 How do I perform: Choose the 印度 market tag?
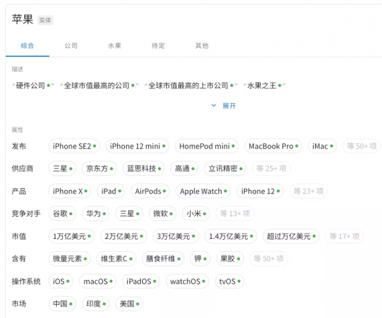click(x=95, y=303)
